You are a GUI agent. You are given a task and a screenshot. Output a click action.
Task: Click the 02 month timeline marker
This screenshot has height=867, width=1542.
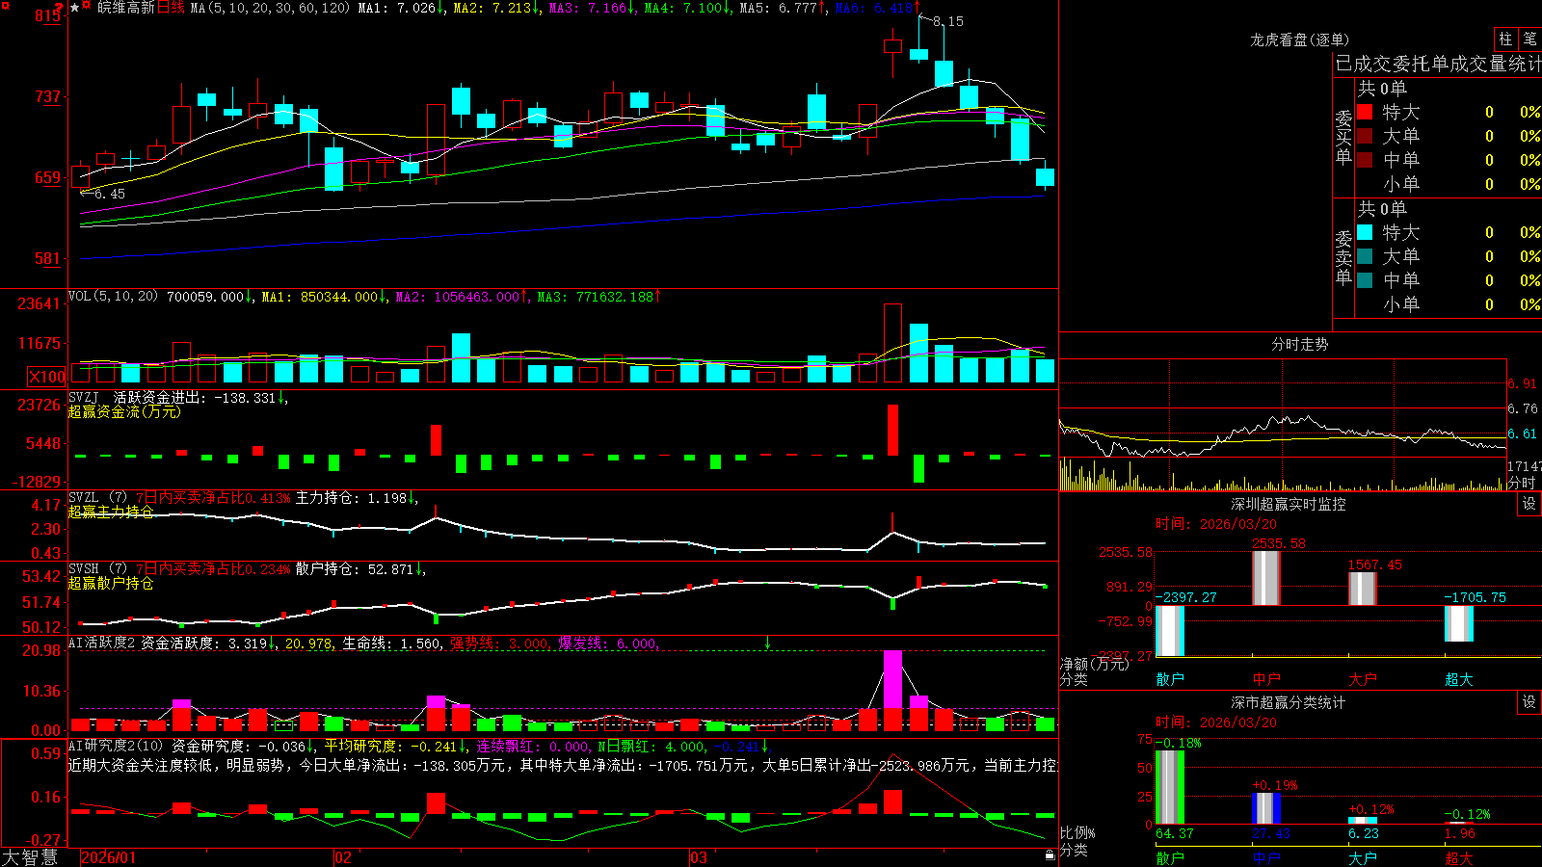pos(343,857)
